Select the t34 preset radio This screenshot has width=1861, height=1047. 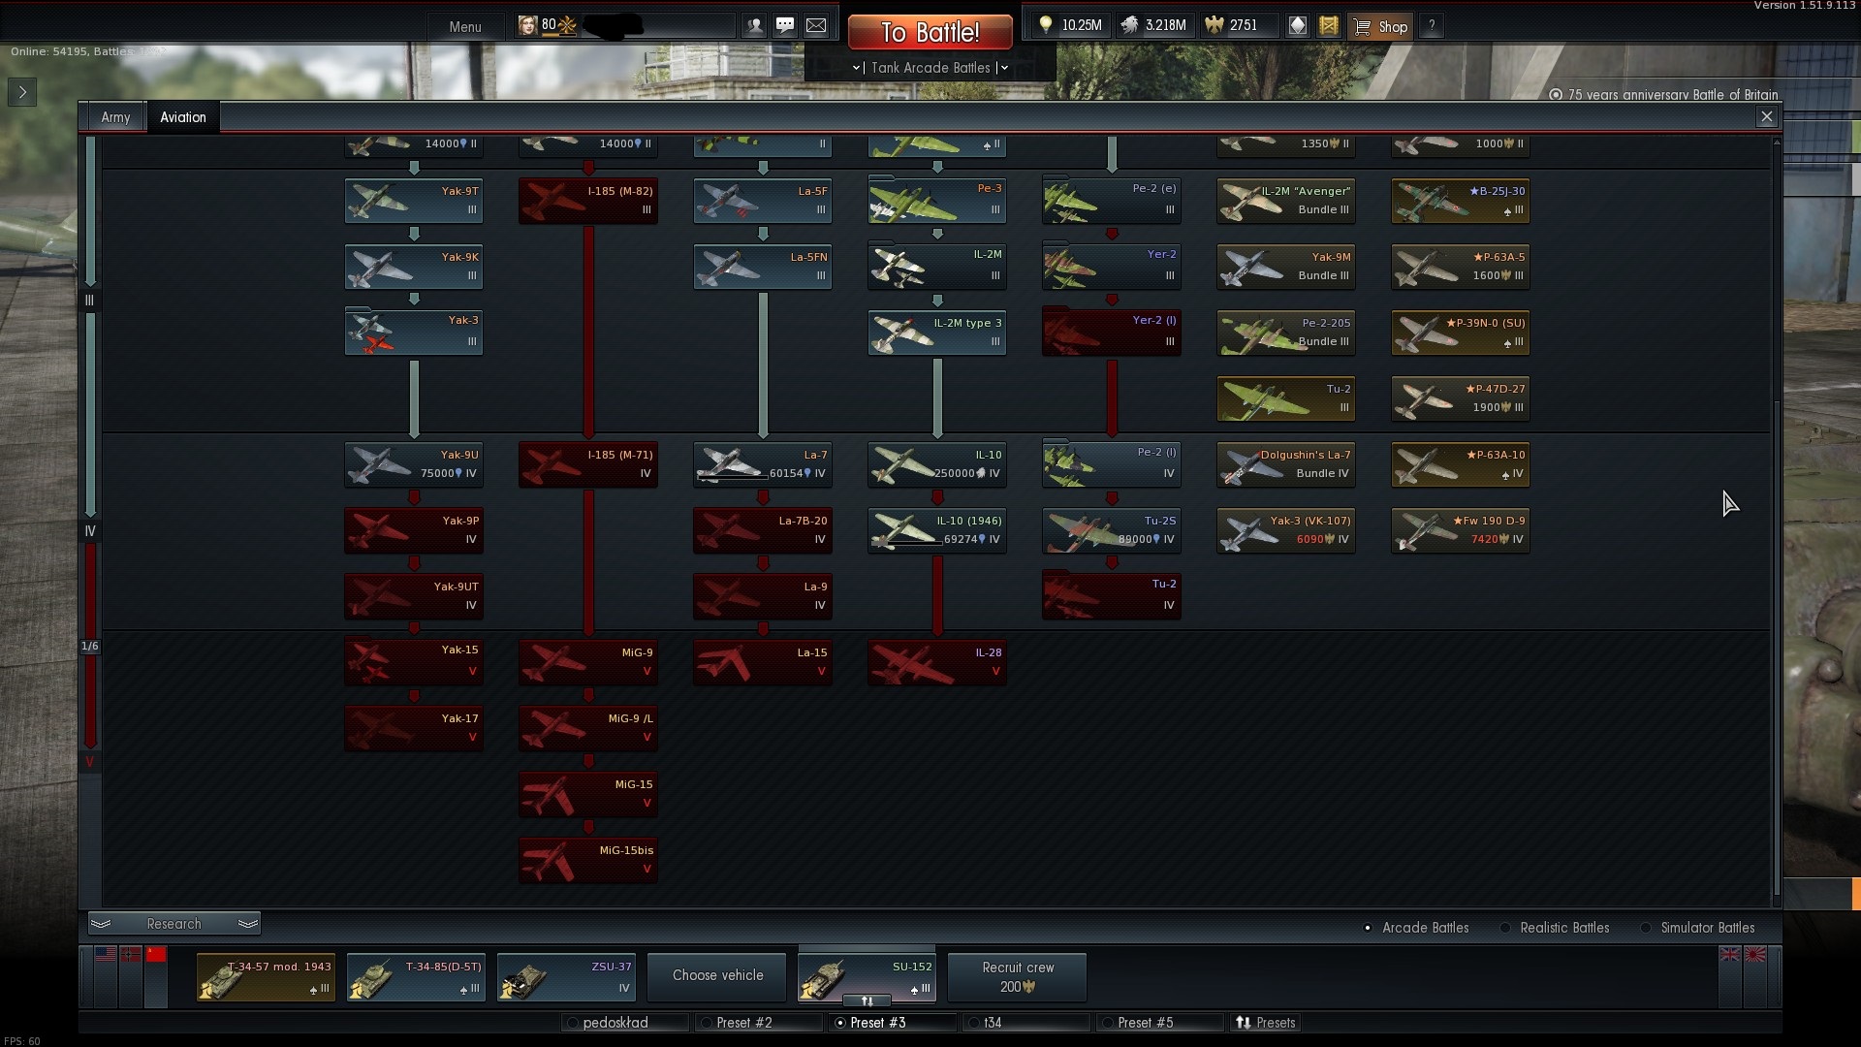(x=973, y=1023)
